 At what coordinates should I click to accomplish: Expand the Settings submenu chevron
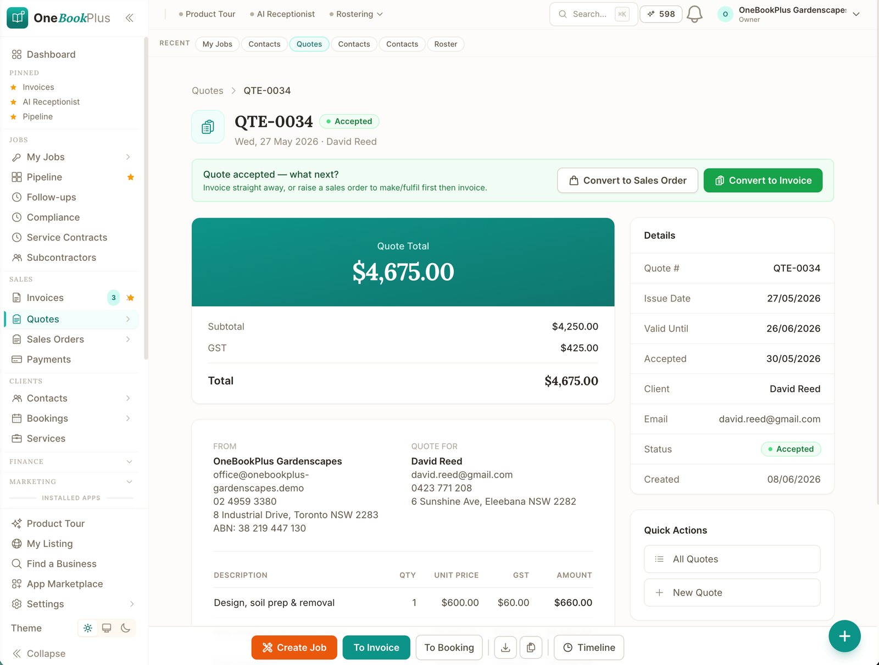click(131, 604)
